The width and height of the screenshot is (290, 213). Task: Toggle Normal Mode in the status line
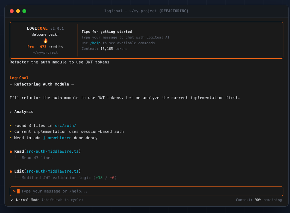click(x=27, y=200)
